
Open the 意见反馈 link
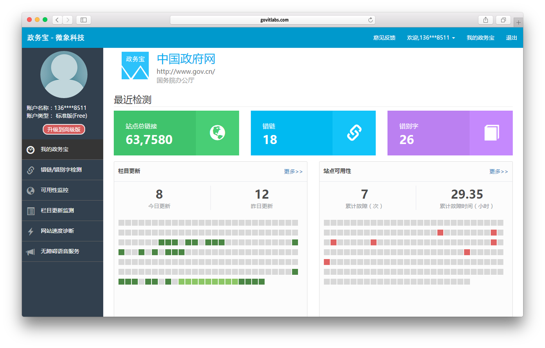pos(384,38)
